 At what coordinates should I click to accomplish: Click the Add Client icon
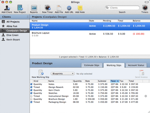tap(7, 8)
